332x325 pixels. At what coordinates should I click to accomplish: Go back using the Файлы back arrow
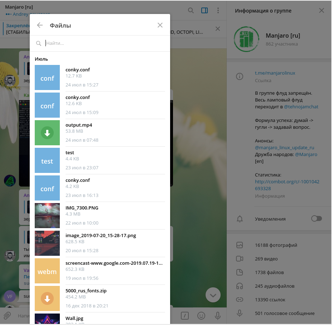pyautogui.click(x=40, y=25)
